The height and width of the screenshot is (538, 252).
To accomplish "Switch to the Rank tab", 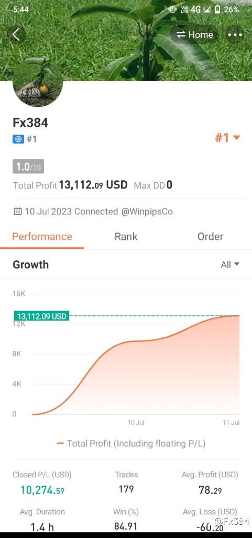I will 126,236.
